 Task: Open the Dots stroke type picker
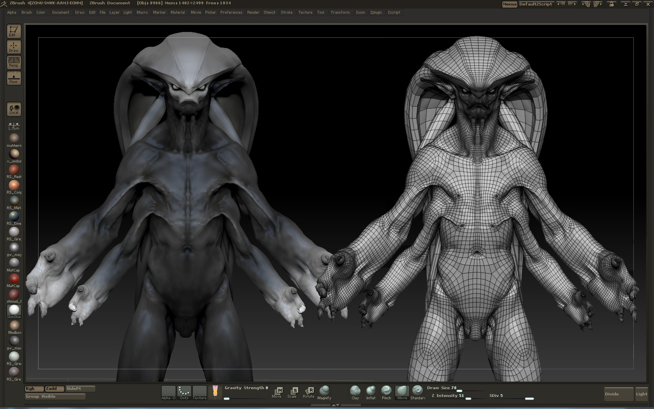coord(184,393)
